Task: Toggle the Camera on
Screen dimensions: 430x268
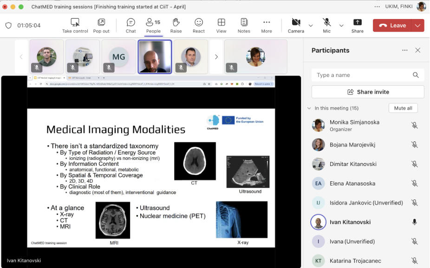Action: coord(296,23)
